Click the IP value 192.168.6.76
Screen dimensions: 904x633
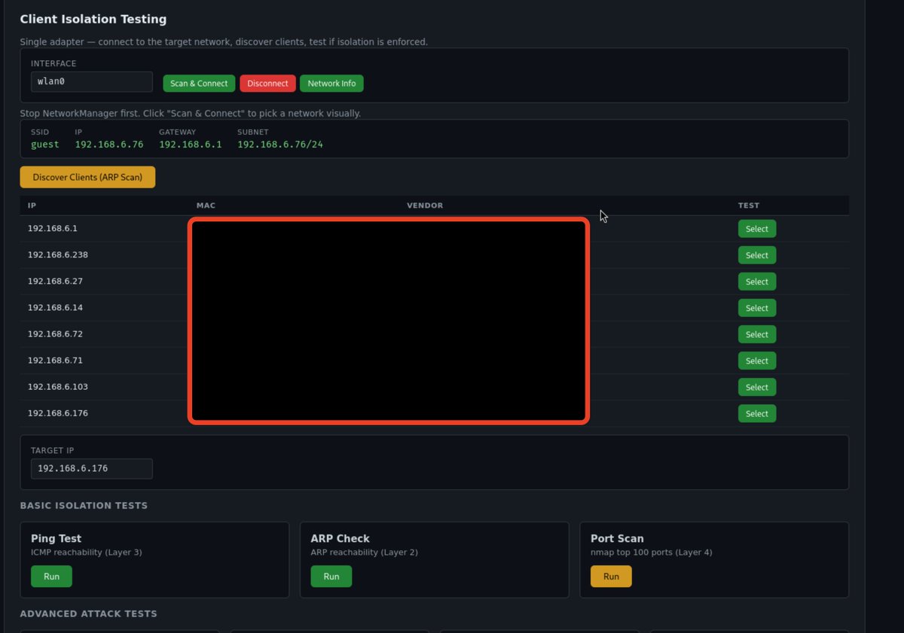coord(109,145)
